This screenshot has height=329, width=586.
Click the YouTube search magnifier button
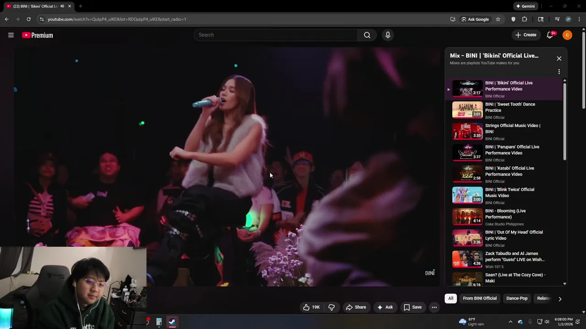(367, 35)
